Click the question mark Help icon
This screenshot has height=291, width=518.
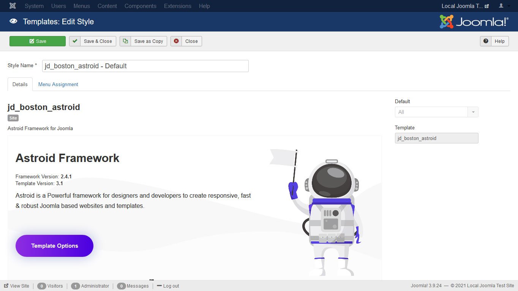(x=486, y=41)
